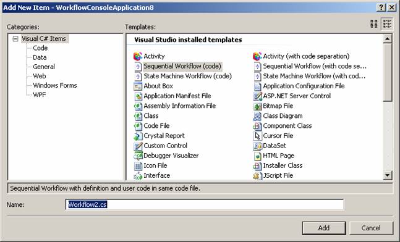Click the dialog help question mark button
Image resolution: width=400 pixels, height=242 pixels.
[381, 7]
